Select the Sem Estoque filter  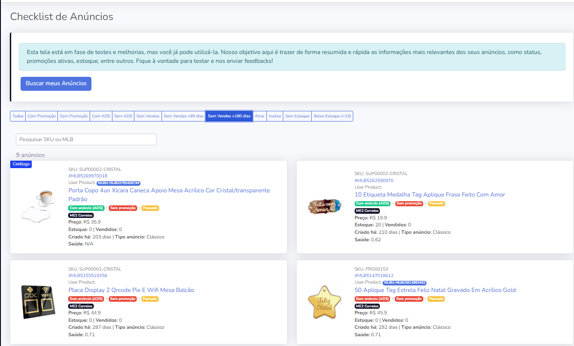(297, 116)
